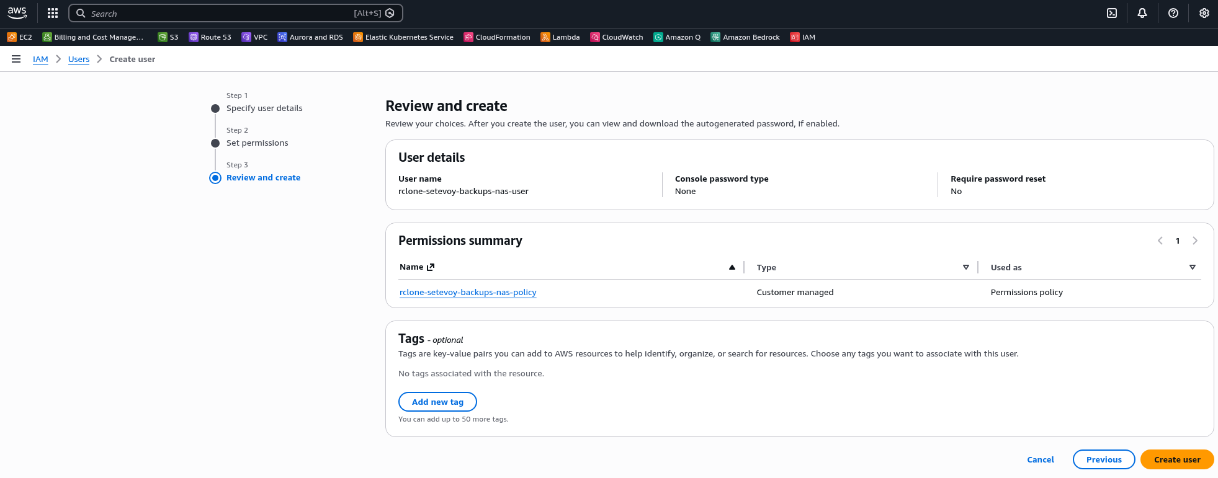The image size is (1218, 478).
Task: Click the Add new tag button
Action: (x=437, y=402)
